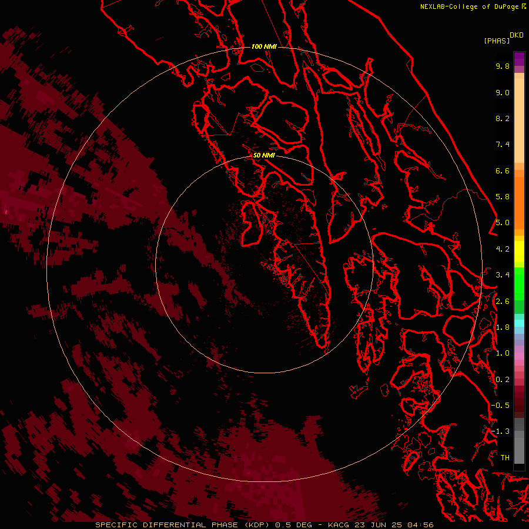Click the -1.3 legend value

[x=500, y=431]
